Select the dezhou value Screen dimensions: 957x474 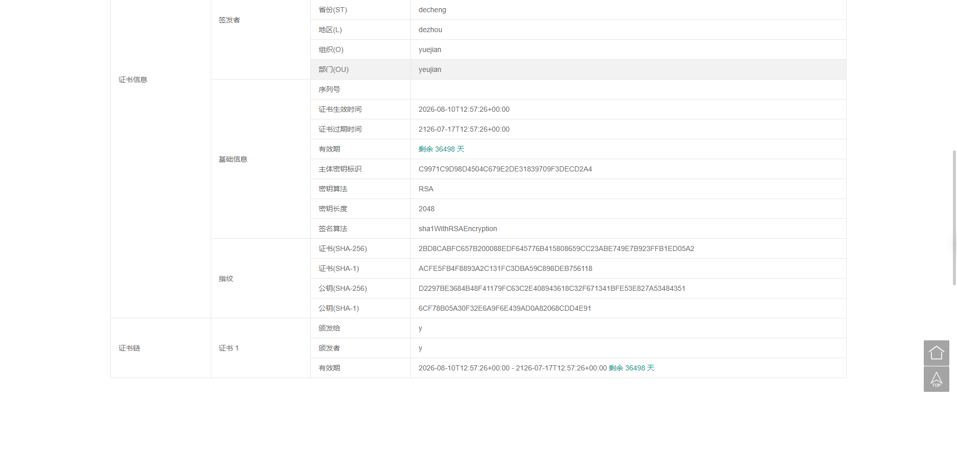click(x=430, y=30)
